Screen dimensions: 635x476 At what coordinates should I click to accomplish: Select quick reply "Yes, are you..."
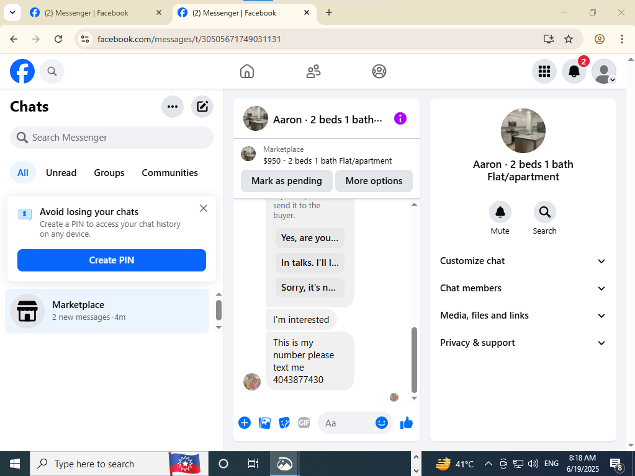click(x=310, y=238)
